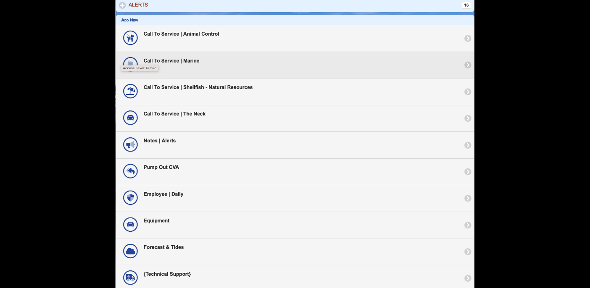Open Pump Out CVA chevron arrow
This screenshot has height=288, width=590.
468,172
